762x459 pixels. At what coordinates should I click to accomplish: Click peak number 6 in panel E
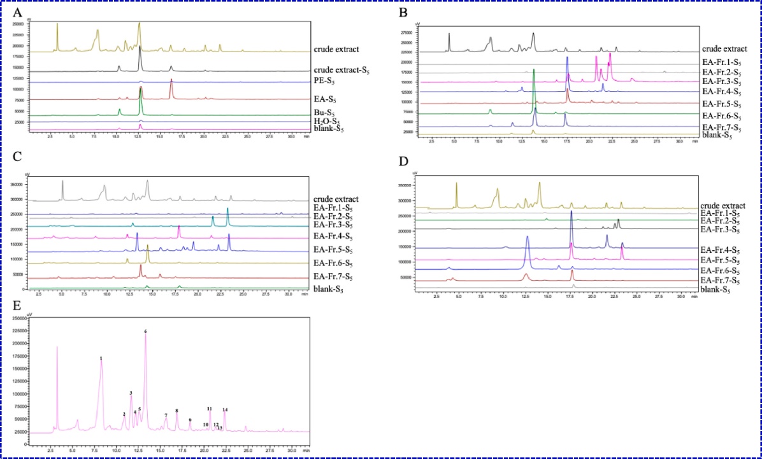click(x=145, y=331)
